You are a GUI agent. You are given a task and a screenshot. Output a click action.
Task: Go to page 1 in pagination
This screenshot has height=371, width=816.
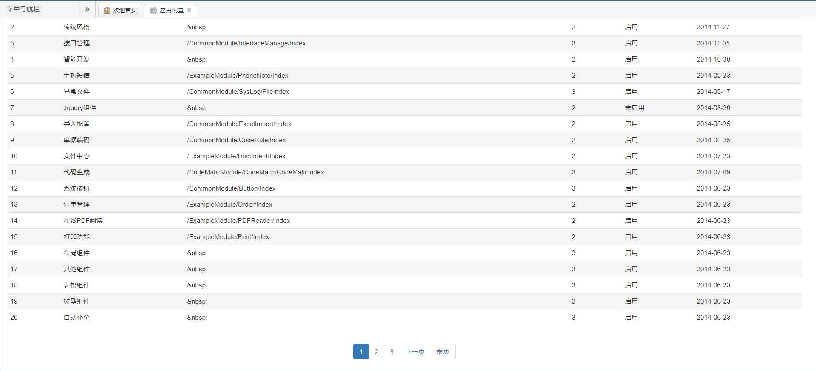click(x=361, y=351)
